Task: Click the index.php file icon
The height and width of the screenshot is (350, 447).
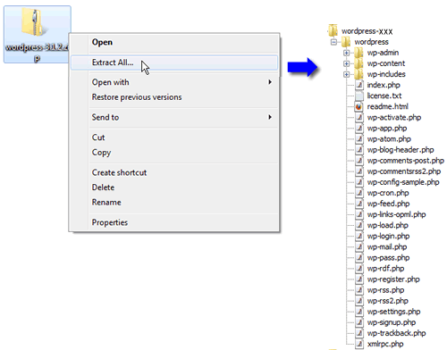Action: coord(359,85)
